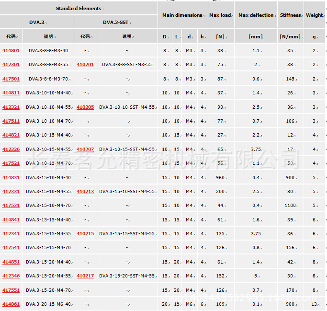Open SST code link 410215
The width and height of the screenshot is (327, 311).
(x=85, y=234)
